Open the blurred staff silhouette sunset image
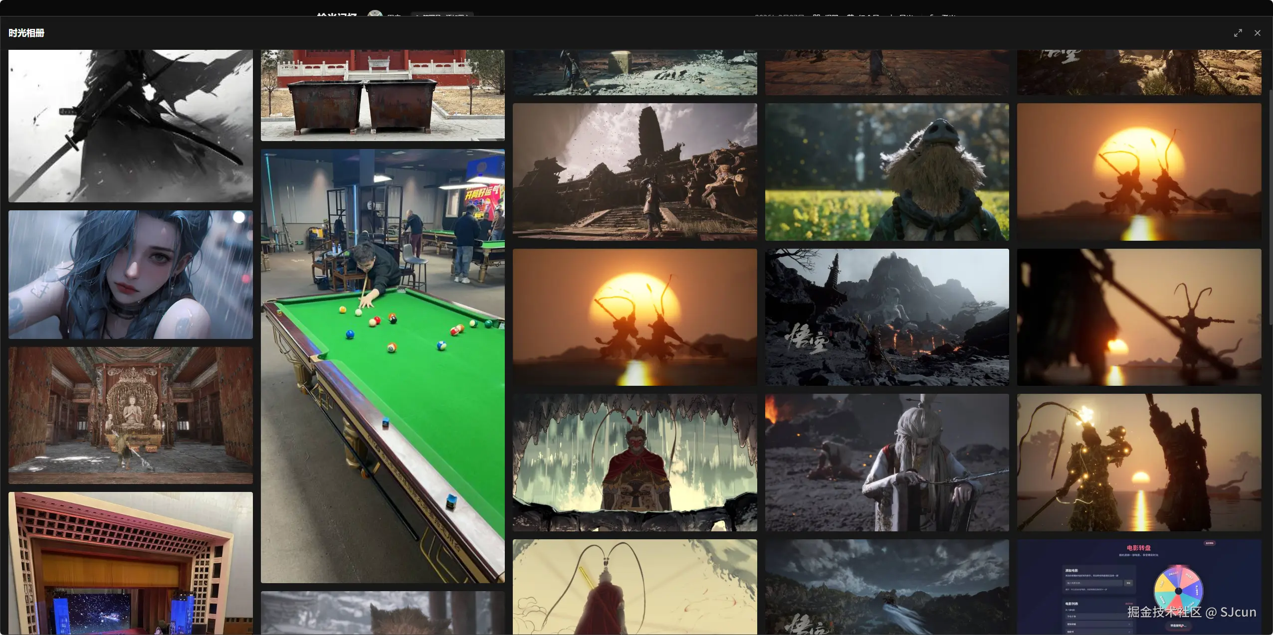1273x635 pixels. coord(1139,317)
